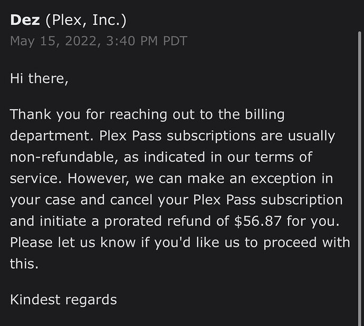Select the (Plex, Inc.) company label
The image size is (364, 326).
point(86,21)
